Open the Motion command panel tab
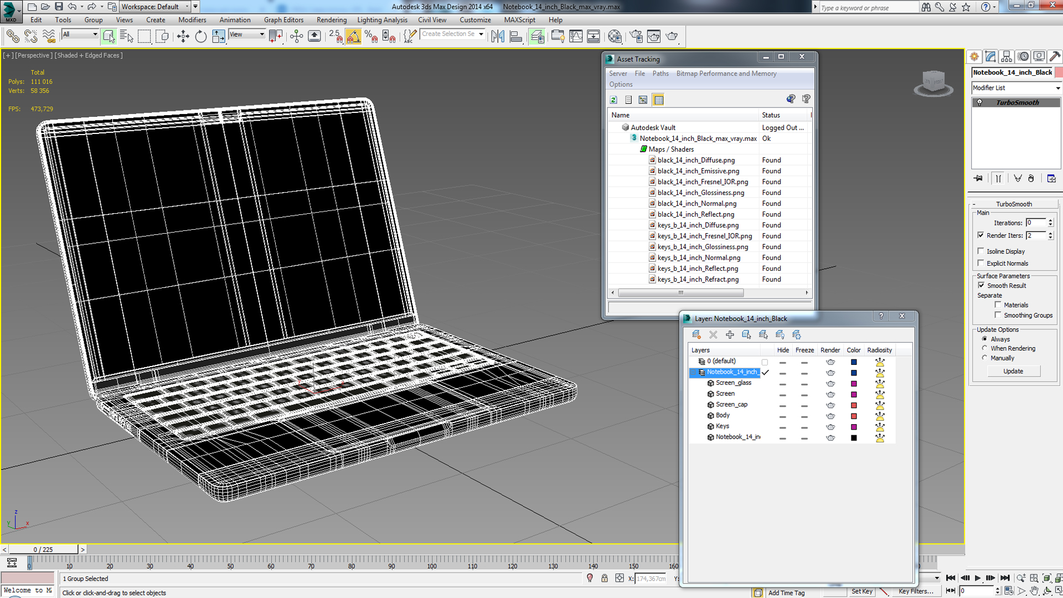This screenshot has width=1063, height=598. pyautogui.click(x=1023, y=56)
